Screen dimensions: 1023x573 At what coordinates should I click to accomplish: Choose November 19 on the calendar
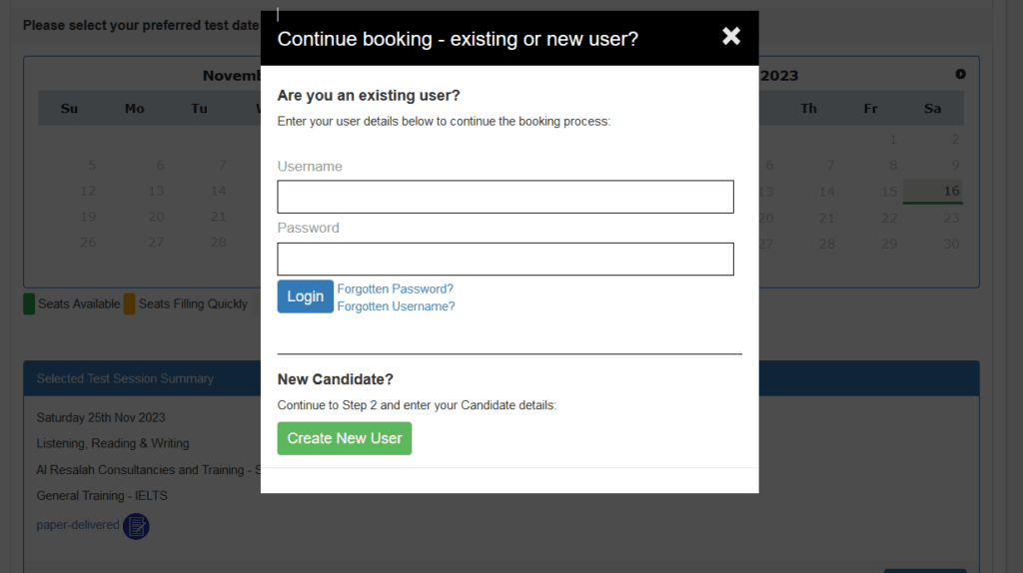[x=88, y=217]
